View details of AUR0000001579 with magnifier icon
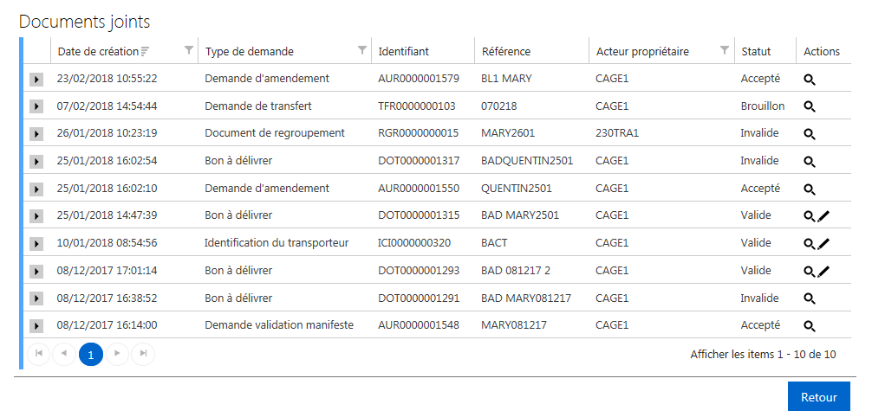Image resolution: width=872 pixels, height=417 pixels. pyautogui.click(x=810, y=80)
